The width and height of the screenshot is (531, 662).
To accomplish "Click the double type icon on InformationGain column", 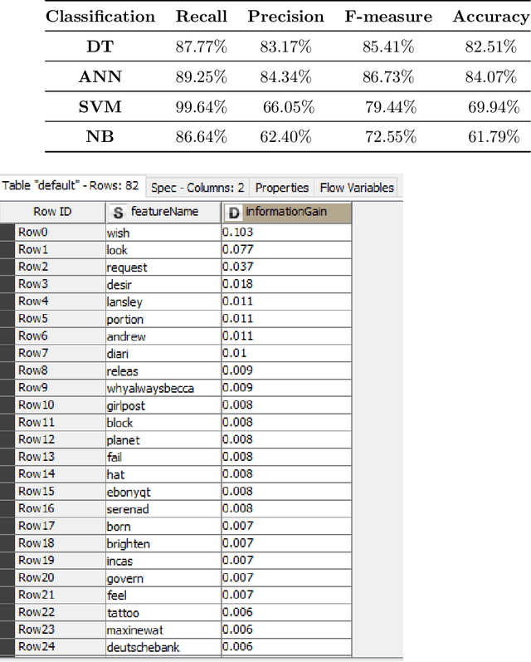I will click(x=233, y=212).
